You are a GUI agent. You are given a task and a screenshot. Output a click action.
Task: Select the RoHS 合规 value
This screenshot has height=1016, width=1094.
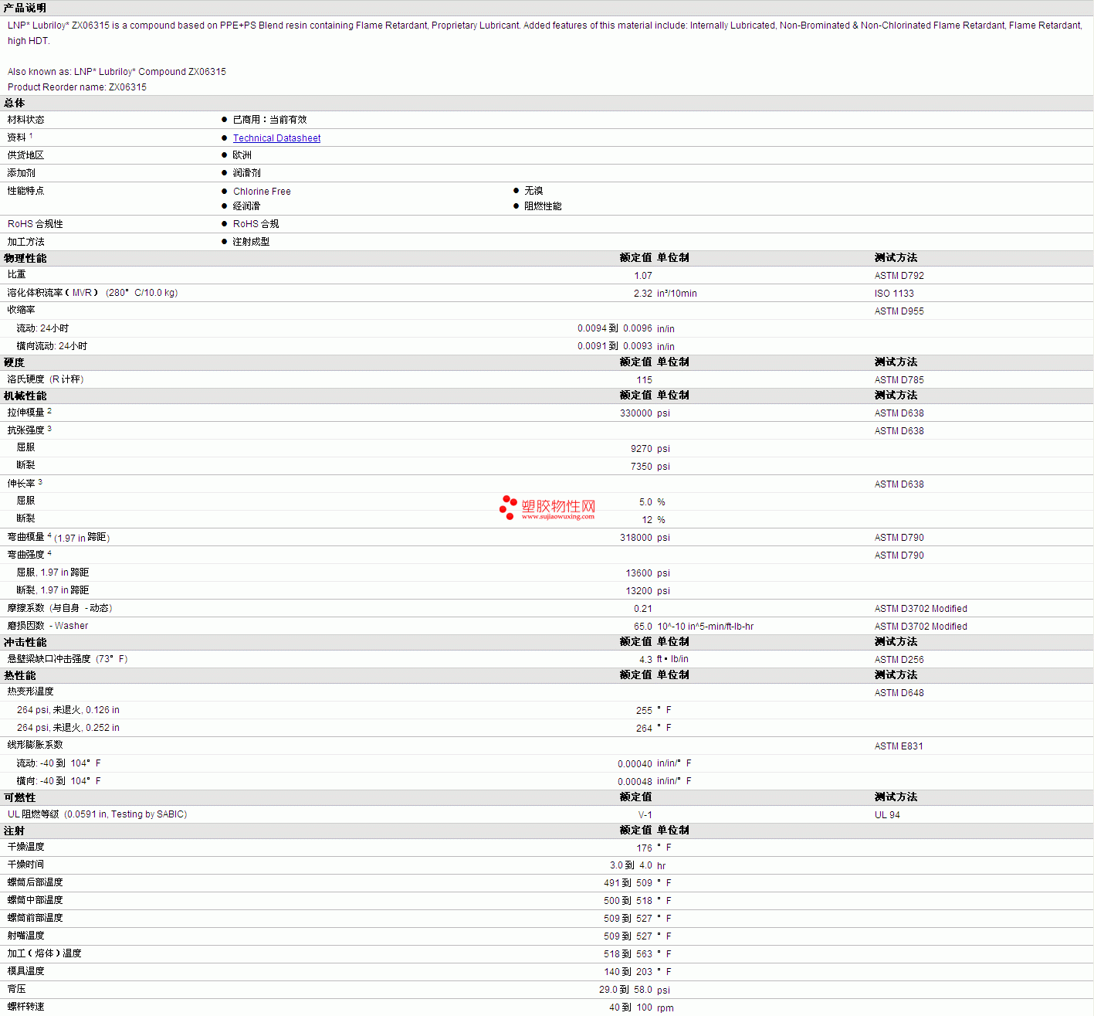pyautogui.click(x=256, y=224)
